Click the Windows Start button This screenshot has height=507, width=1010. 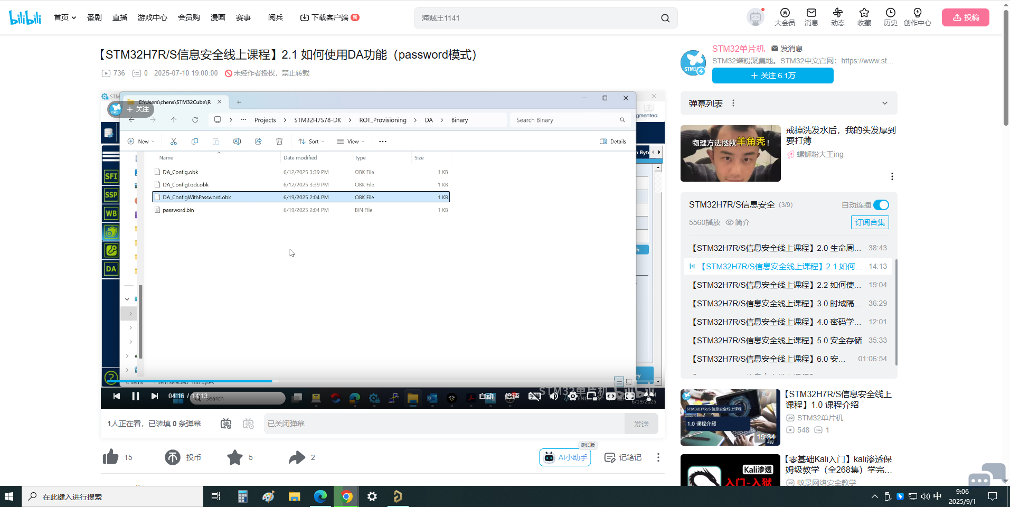pyautogui.click(x=9, y=496)
